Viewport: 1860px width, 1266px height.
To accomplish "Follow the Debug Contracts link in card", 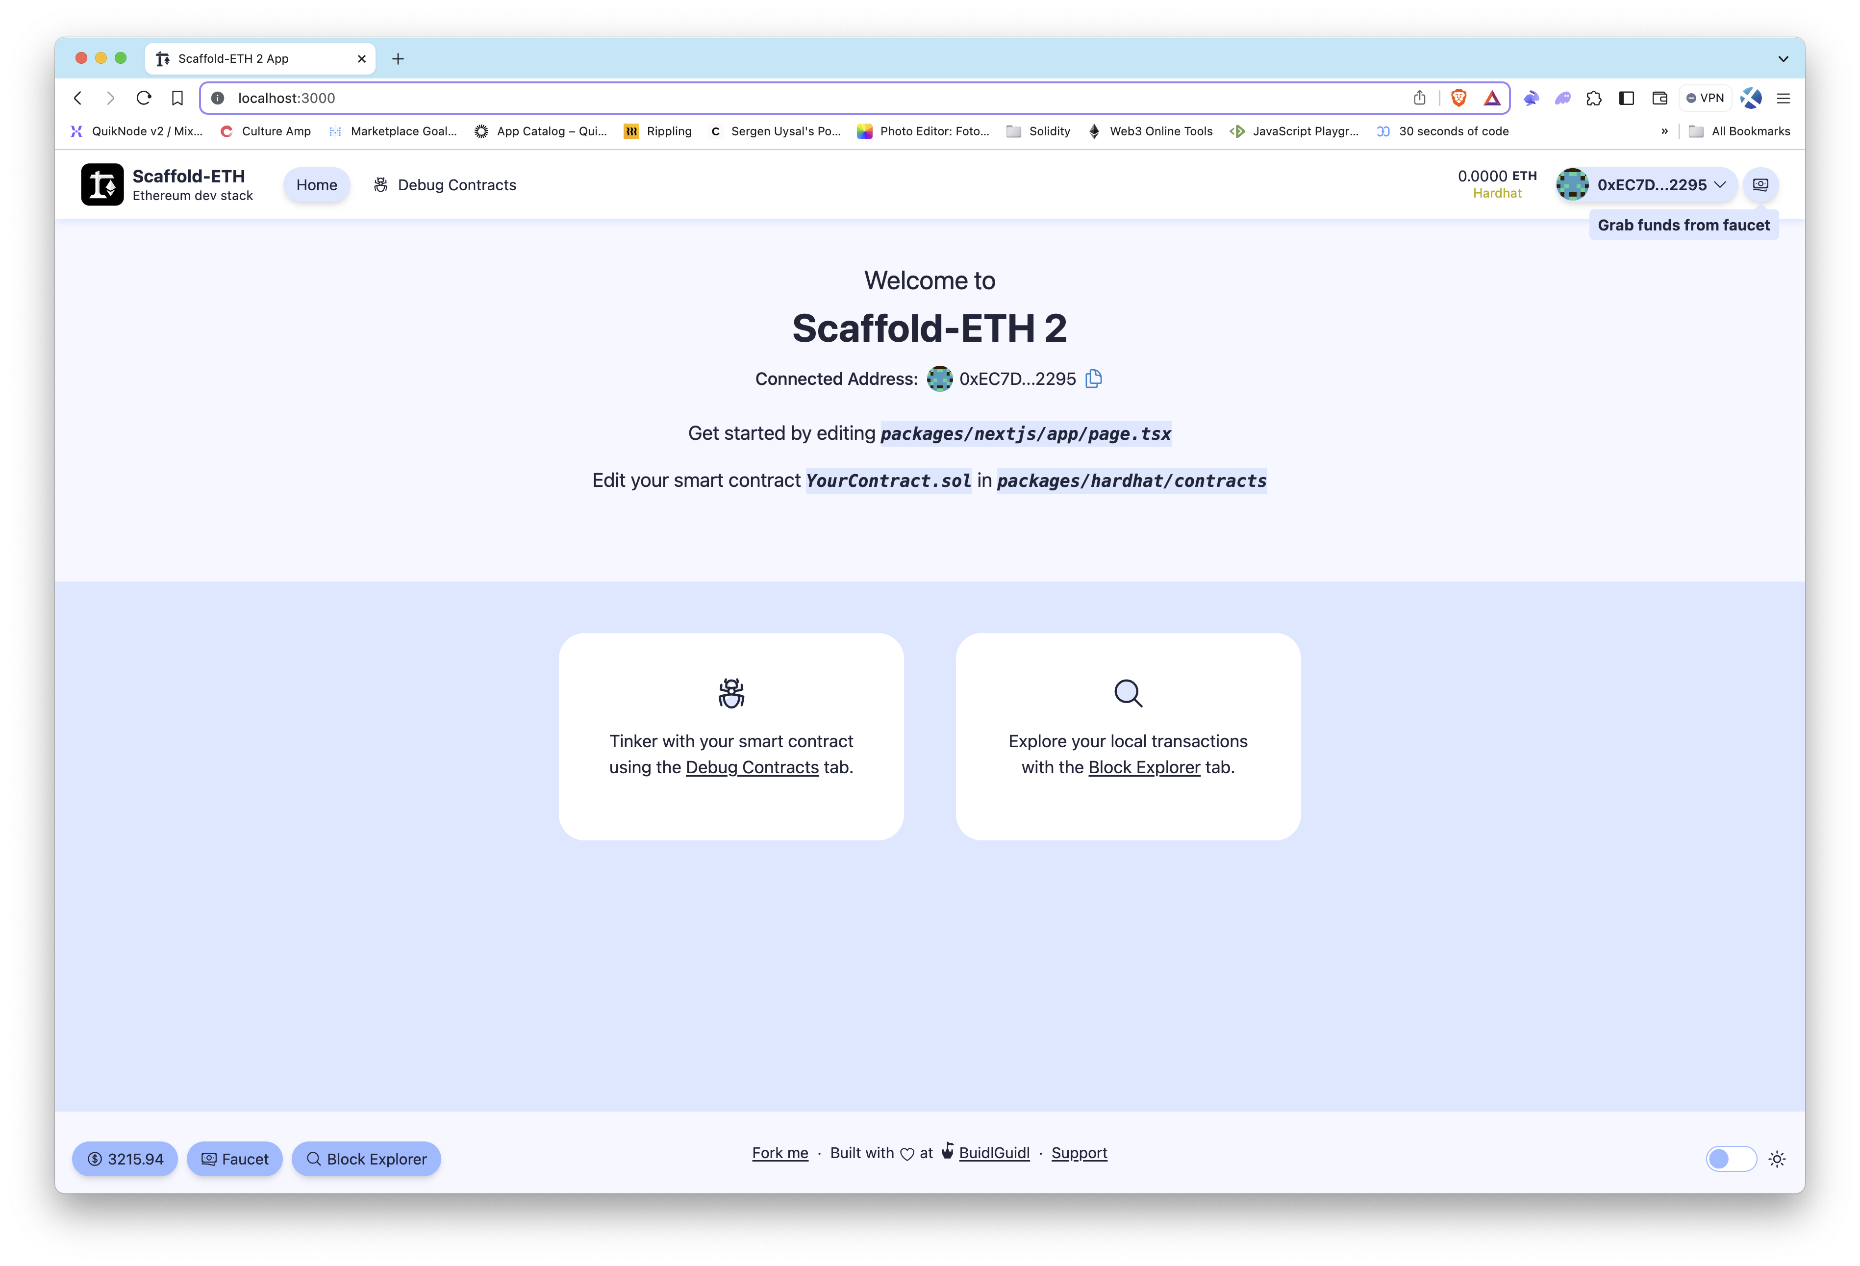I will coord(753,767).
